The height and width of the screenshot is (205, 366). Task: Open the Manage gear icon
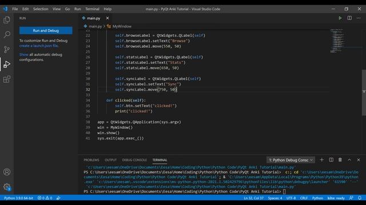pyautogui.click(x=7, y=187)
